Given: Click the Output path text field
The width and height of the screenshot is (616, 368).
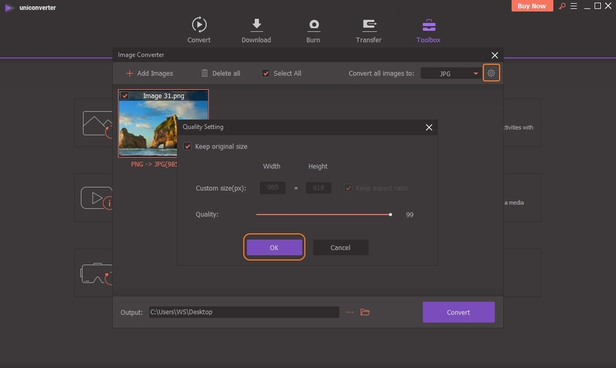Looking at the screenshot, I should click(244, 312).
